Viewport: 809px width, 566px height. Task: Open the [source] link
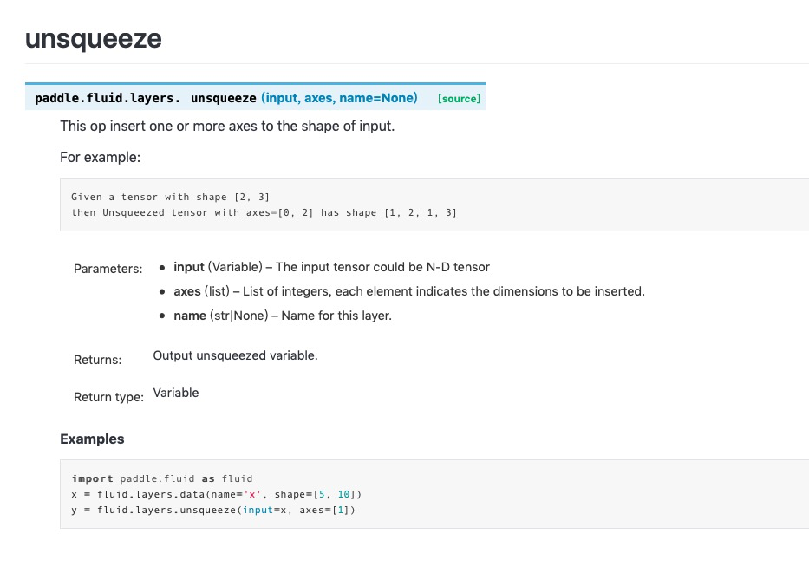(459, 99)
